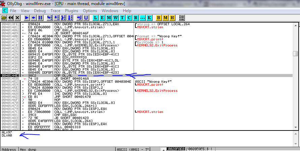This screenshot has height=151, width=300.
Task: Open Run trace (... button)
Action: [142, 18]
